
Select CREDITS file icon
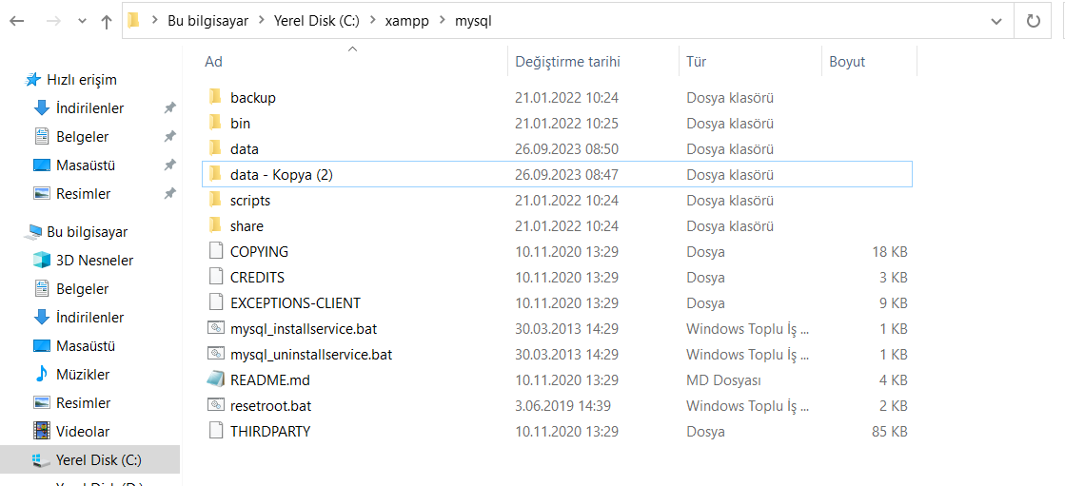pyautogui.click(x=215, y=277)
